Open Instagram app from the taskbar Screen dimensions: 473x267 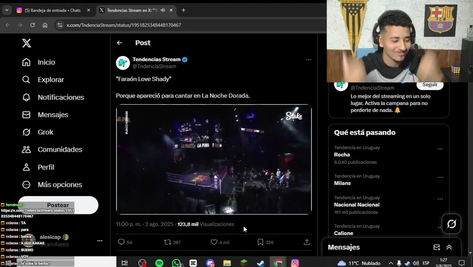[295, 263]
